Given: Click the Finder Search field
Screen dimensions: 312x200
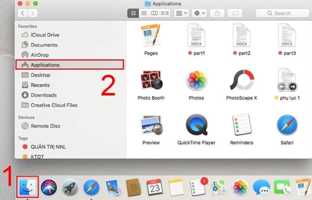Looking at the screenshot, I should [282, 13].
